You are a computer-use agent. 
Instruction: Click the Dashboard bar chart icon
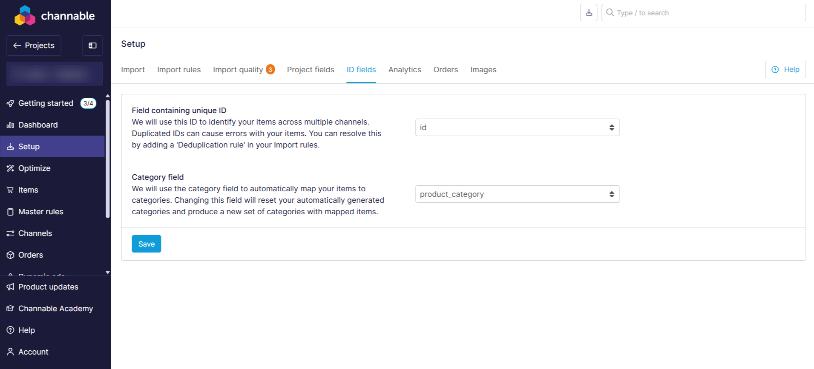10,125
